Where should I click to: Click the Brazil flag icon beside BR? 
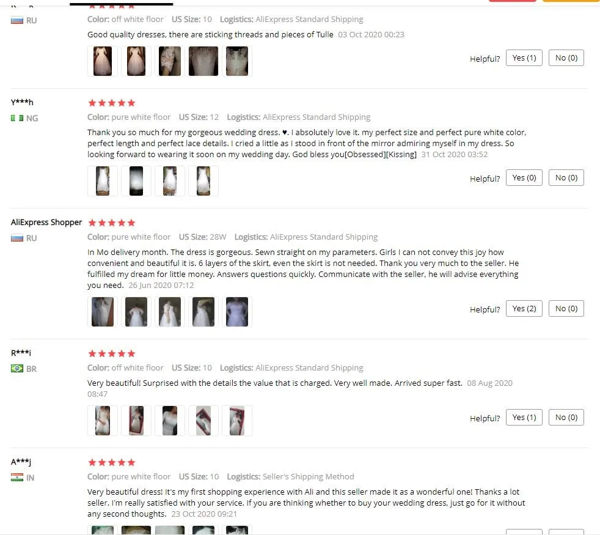point(17,369)
